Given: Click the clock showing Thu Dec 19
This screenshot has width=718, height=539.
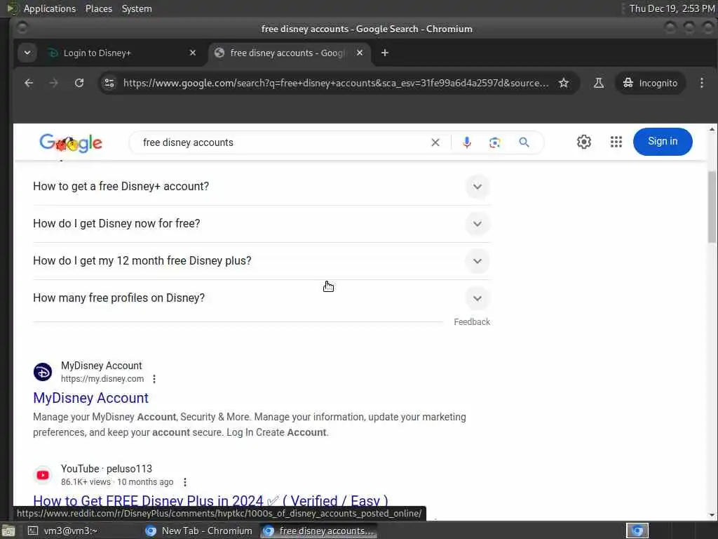Looking at the screenshot, I should (672, 8).
